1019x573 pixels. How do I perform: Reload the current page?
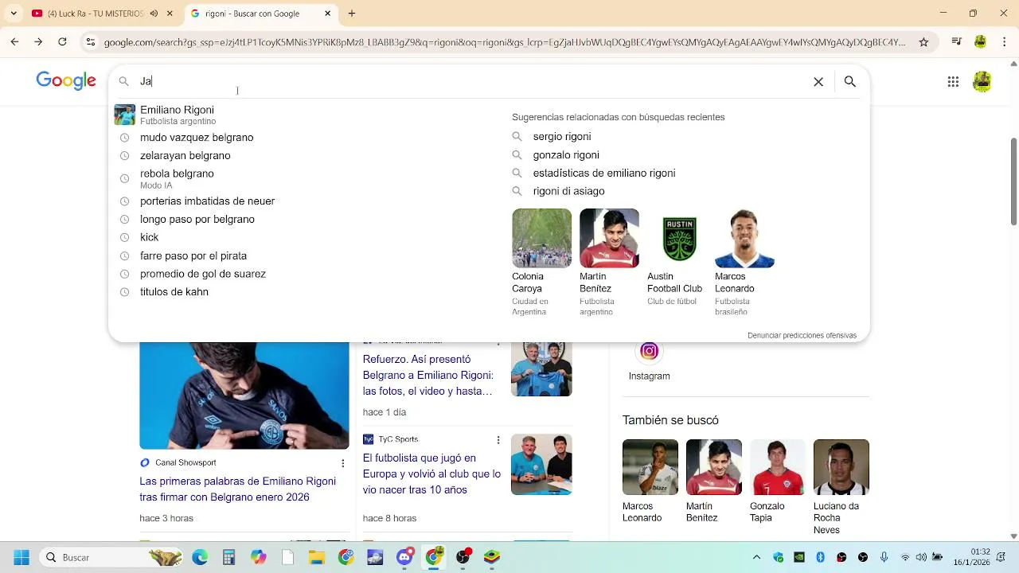point(62,41)
